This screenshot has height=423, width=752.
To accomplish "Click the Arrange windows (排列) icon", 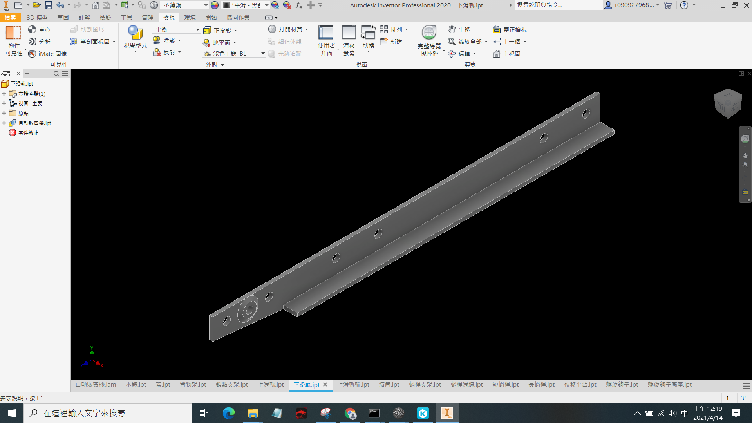I will coord(383,29).
